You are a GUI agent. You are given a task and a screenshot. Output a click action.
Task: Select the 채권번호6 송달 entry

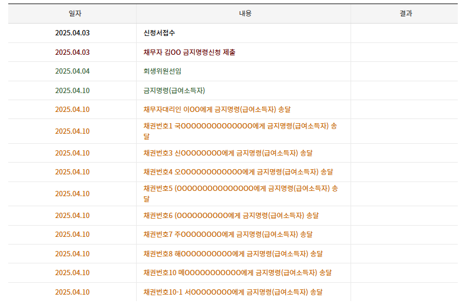pyautogui.click(x=231, y=216)
